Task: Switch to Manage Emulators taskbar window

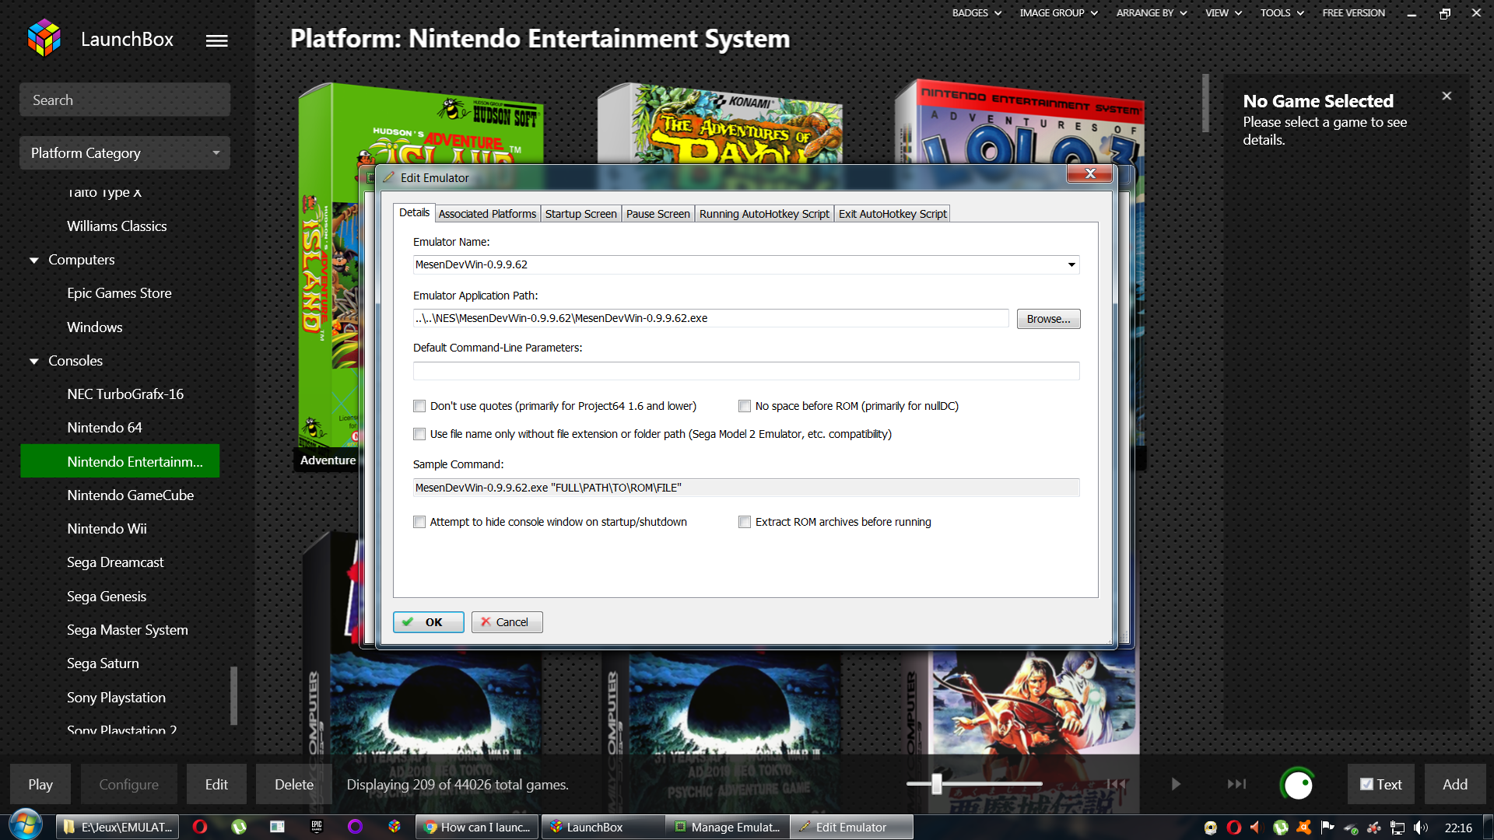Action: 728,827
